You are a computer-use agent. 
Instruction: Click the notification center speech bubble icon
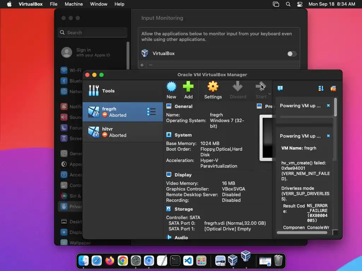pos(280,88)
